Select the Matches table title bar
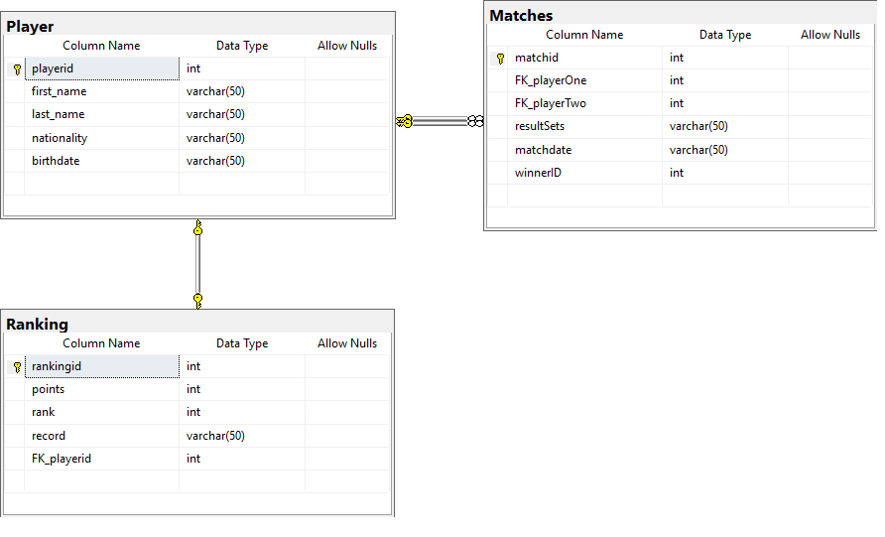885x537 pixels. coord(681,15)
